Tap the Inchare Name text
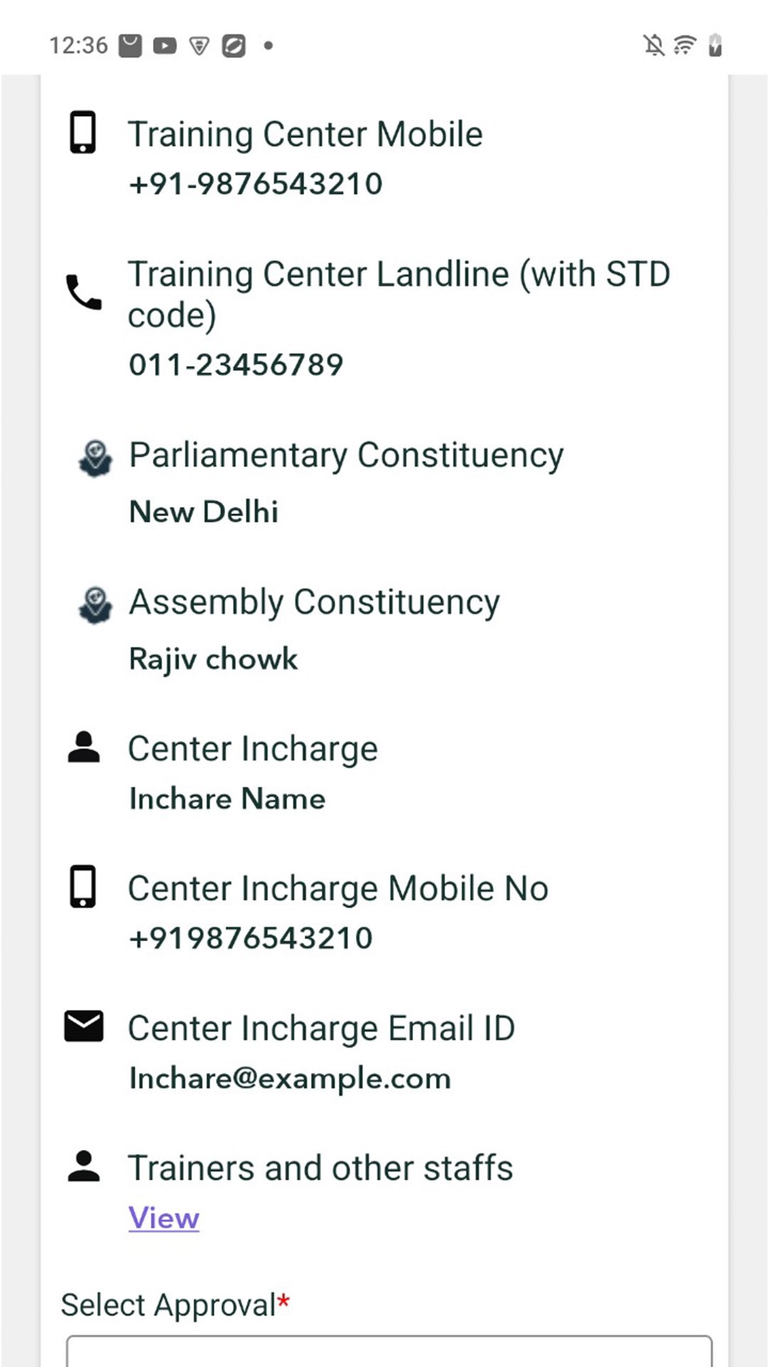Viewport: 769px width, 1367px height. [227, 798]
